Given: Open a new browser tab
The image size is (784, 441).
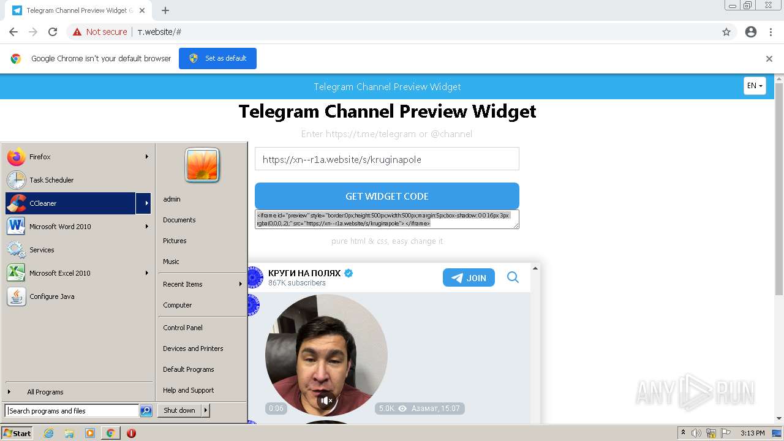Looking at the screenshot, I should pos(165,10).
